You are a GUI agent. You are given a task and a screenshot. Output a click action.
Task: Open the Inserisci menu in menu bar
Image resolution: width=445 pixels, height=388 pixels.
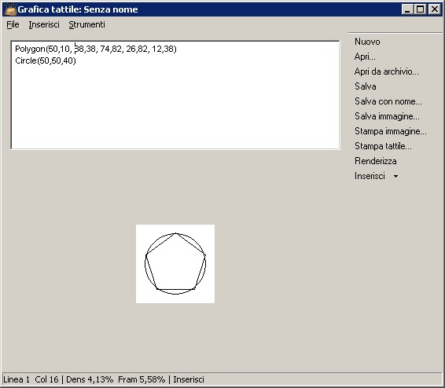click(44, 24)
